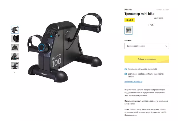This screenshot has height=121, width=178.
Task: Add the product with 'Добавить в корзину'
Action: [146, 59]
